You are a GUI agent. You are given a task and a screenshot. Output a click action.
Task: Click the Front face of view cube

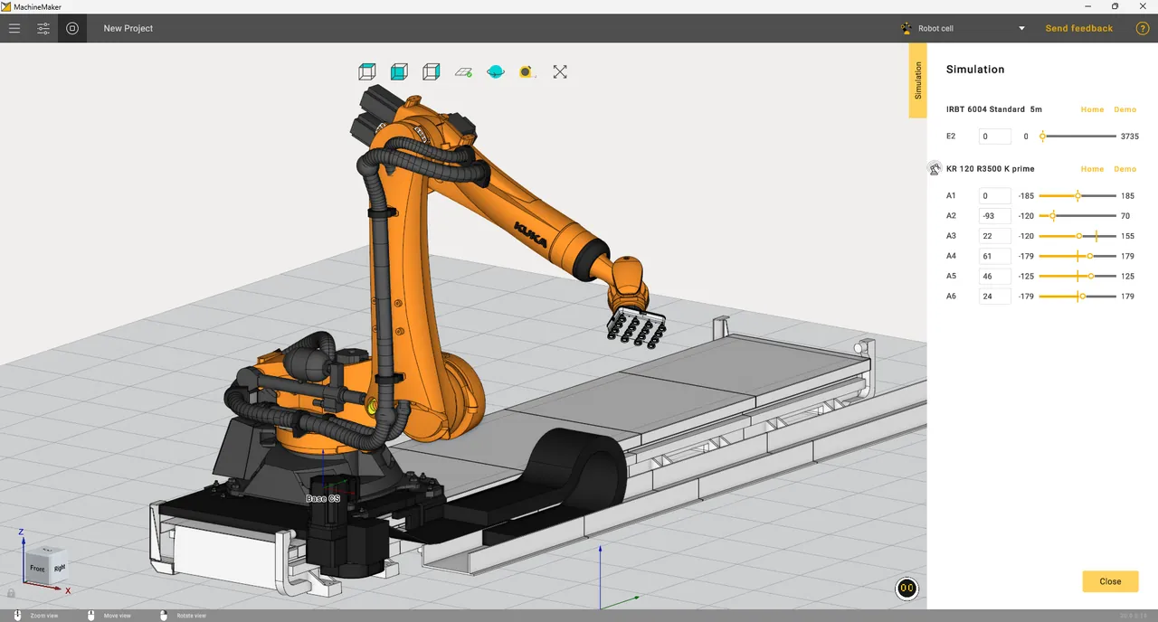click(x=37, y=569)
